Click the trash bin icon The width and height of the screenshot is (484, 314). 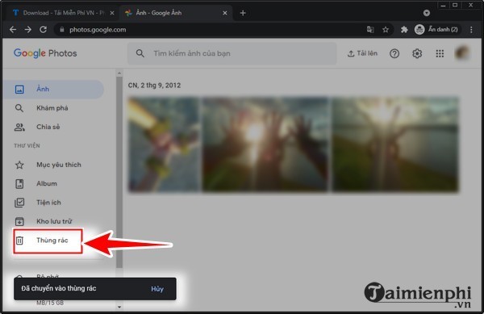19,241
